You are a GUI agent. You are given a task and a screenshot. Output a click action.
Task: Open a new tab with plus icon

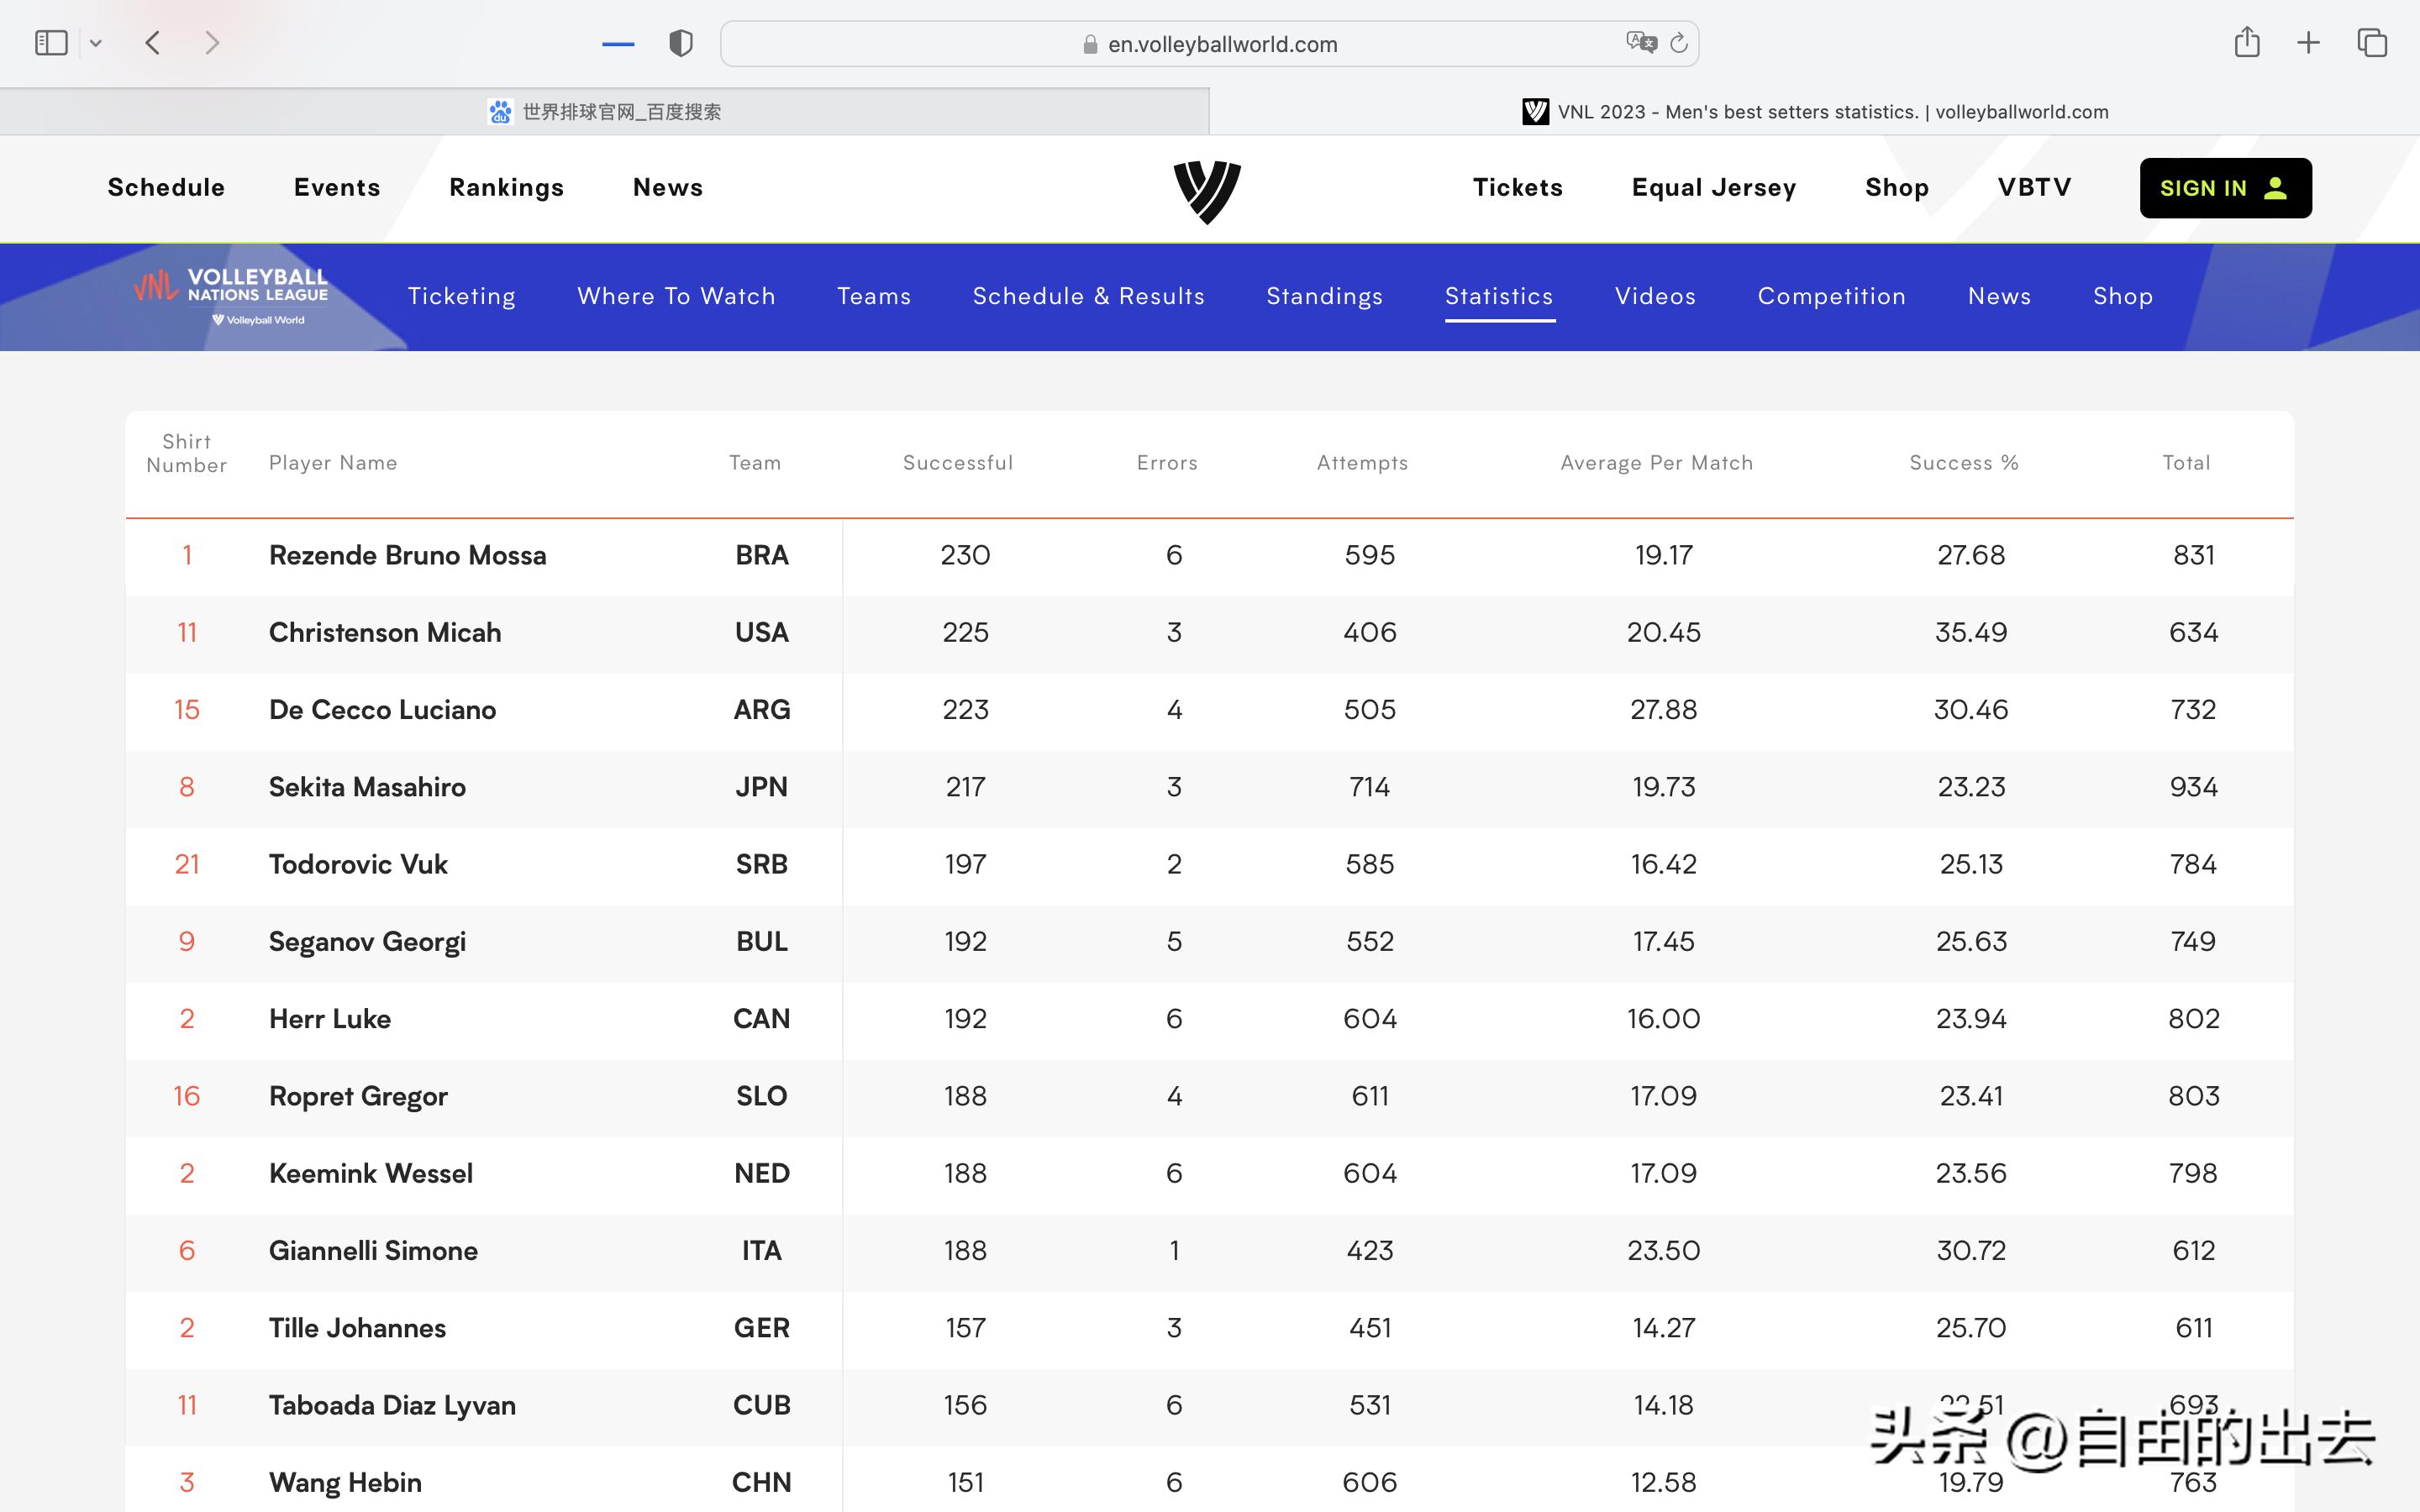pos(2308,43)
